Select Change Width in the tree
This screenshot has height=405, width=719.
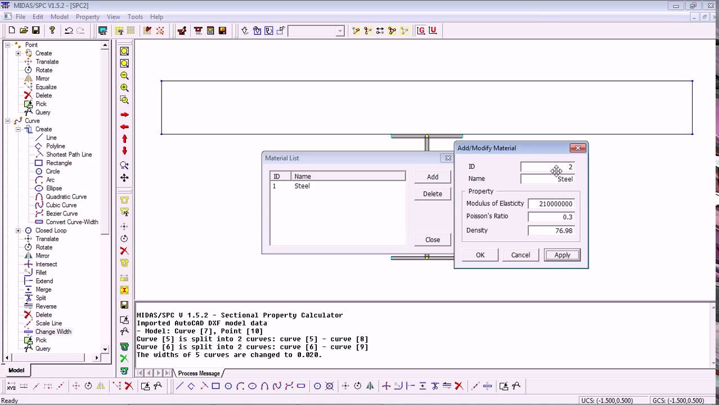(53, 332)
